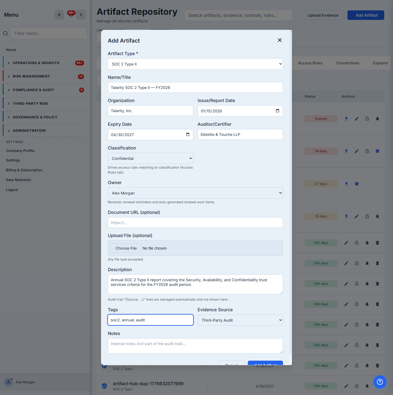Click into the Organization field
This screenshot has height=395, width=393.
point(150,111)
